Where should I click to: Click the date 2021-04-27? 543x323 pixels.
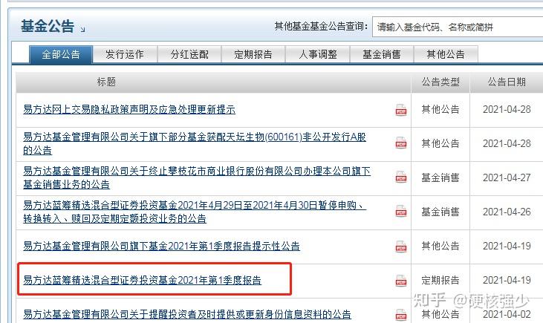[507, 177]
